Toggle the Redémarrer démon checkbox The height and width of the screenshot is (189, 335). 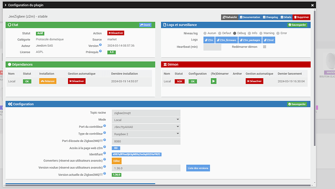(265, 47)
